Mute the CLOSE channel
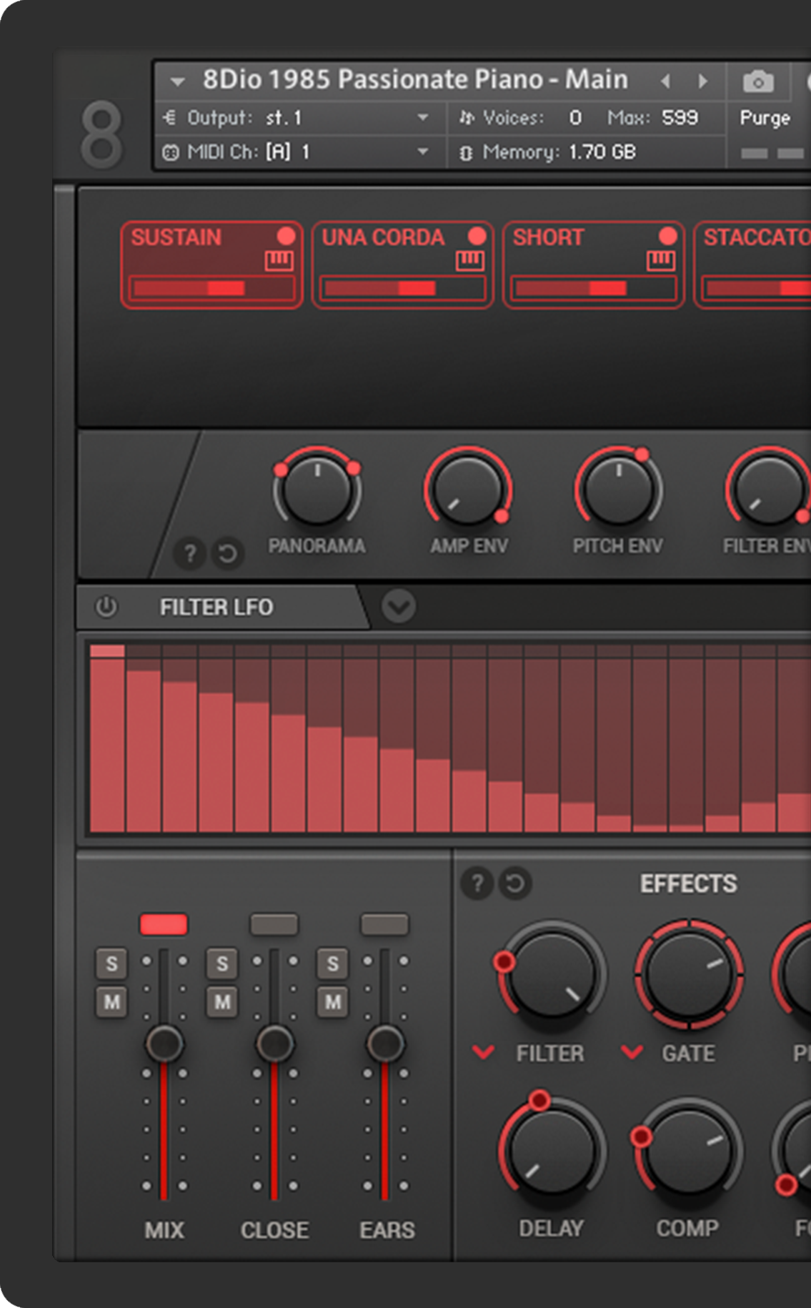 (222, 1002)
